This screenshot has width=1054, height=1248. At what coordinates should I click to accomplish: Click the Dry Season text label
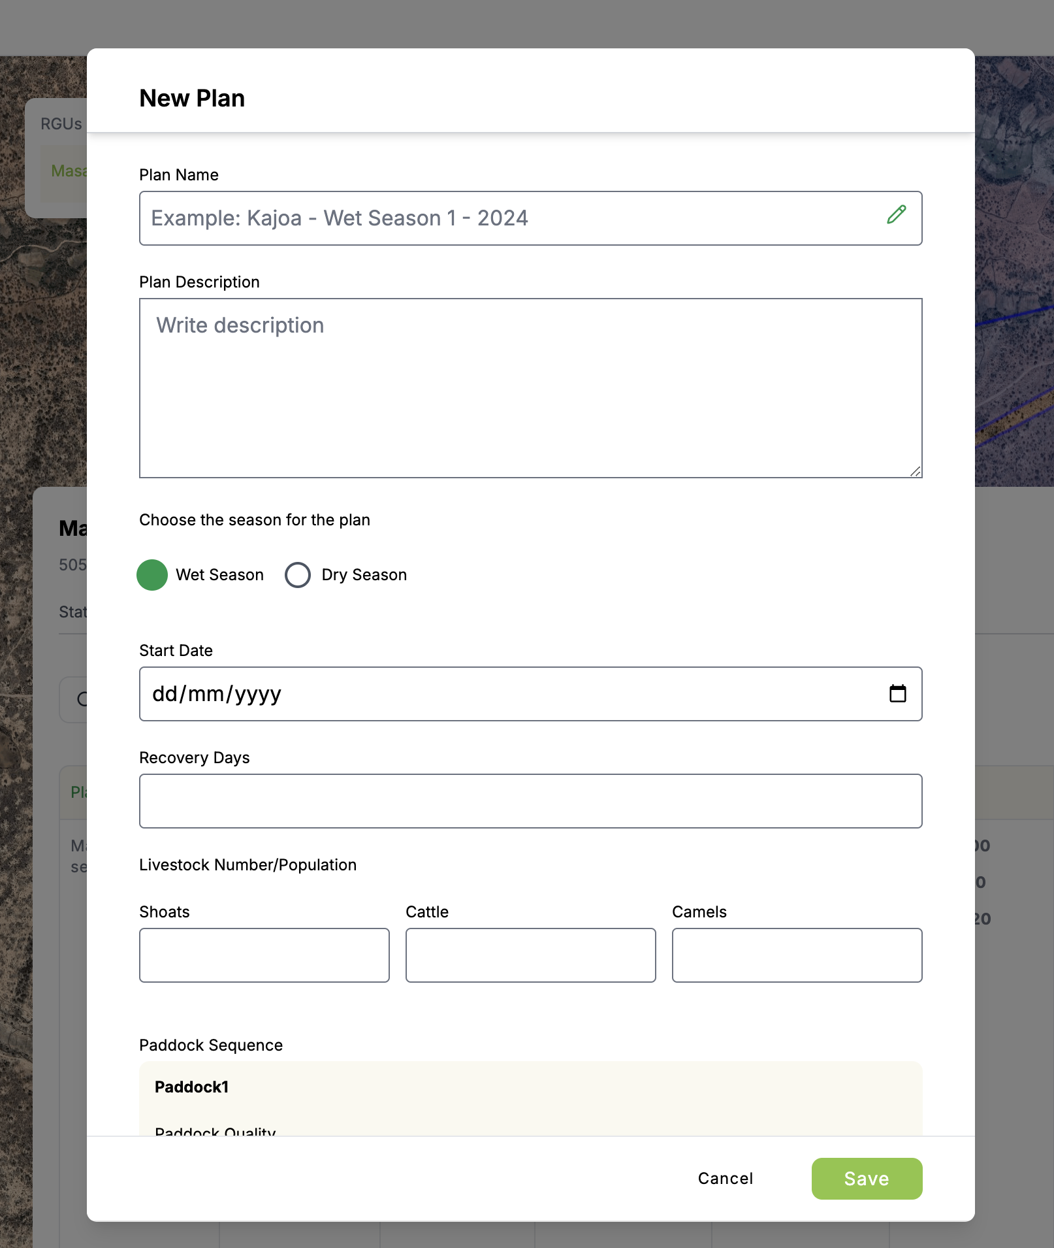364,575
